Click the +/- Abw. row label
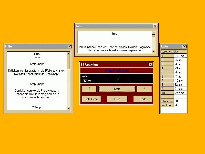 tap(167, 105)
